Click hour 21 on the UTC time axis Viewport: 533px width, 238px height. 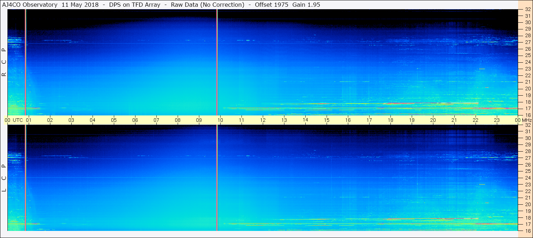point(454,120)
